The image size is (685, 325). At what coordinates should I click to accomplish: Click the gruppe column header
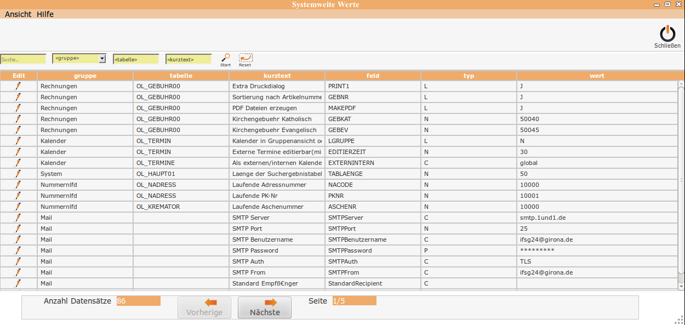coord(85,76)
